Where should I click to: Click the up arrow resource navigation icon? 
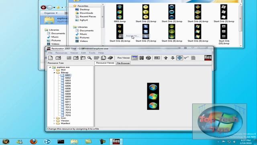[x=166, y=58]
